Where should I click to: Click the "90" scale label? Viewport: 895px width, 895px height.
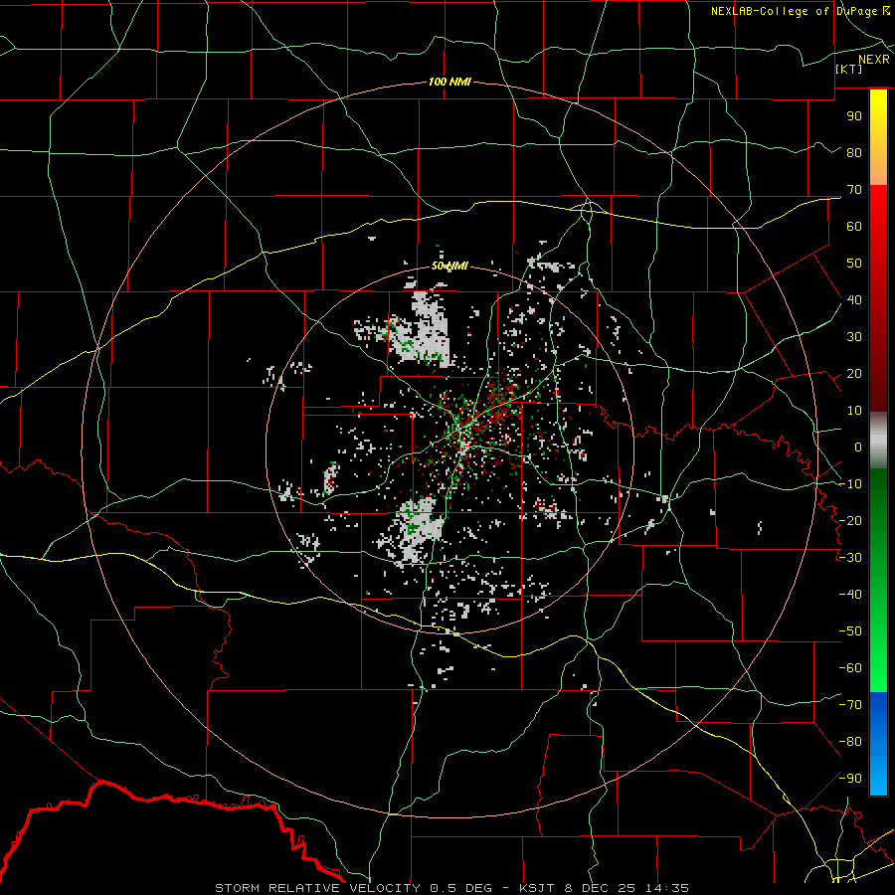(x=854, y=116)
